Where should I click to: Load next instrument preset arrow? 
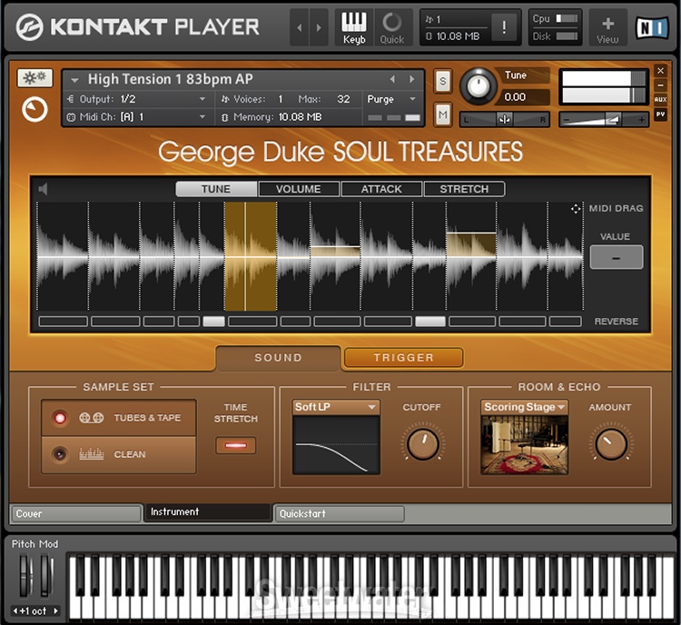tap(411, 79)
